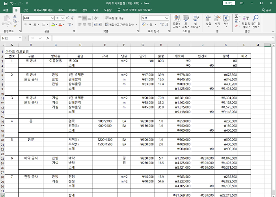Open Conditional Formatting (조건부 서식)
This screenshot has height=197, width=276.
[x=177, y=22]
